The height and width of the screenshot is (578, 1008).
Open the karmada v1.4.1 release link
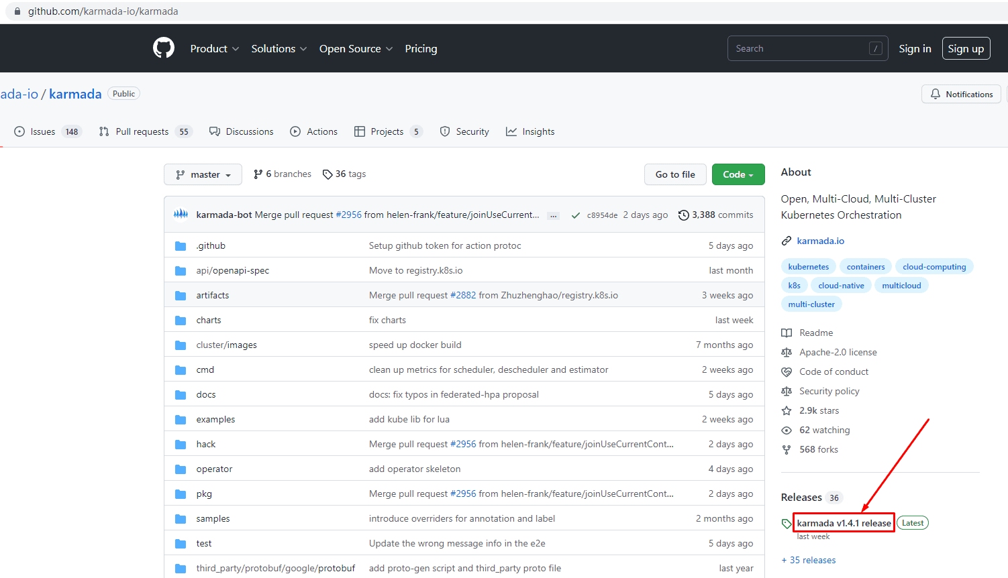pos(844,523)
